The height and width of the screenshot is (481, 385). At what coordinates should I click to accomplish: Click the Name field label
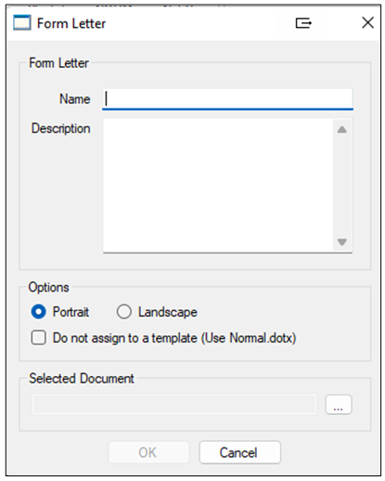[x=75, y=99]
